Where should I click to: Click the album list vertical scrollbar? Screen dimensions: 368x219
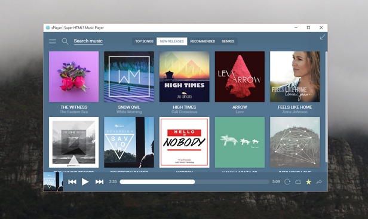[326, 107]
